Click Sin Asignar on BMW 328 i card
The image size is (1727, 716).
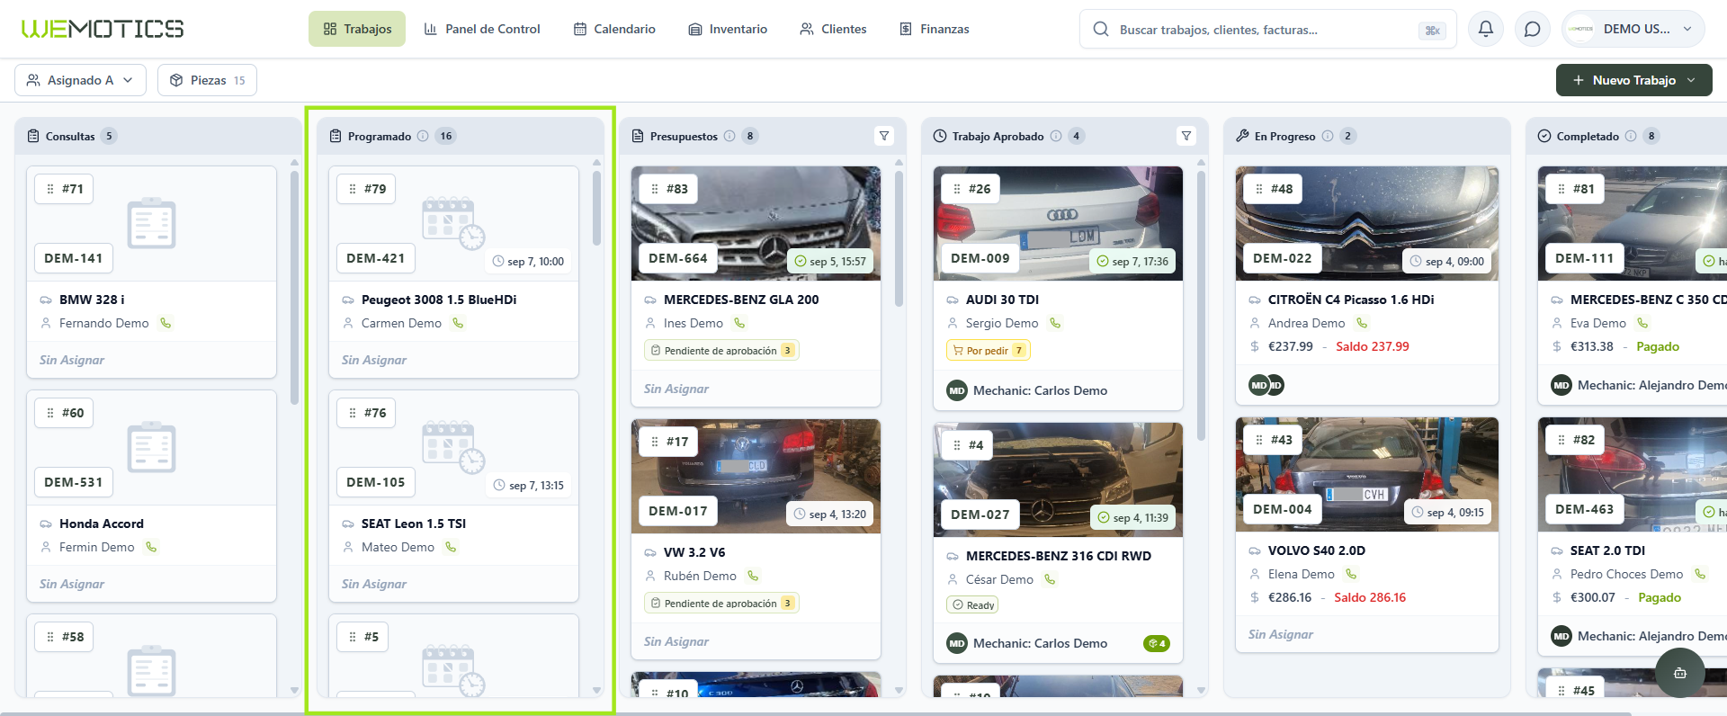(72, 360)
